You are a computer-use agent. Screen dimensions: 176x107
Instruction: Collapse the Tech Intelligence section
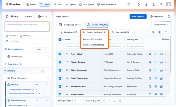(48, 49)
